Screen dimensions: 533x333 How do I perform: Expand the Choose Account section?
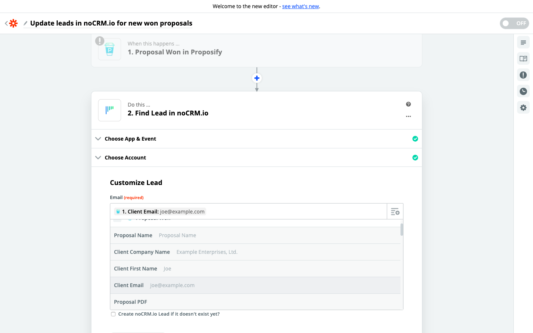125,158
